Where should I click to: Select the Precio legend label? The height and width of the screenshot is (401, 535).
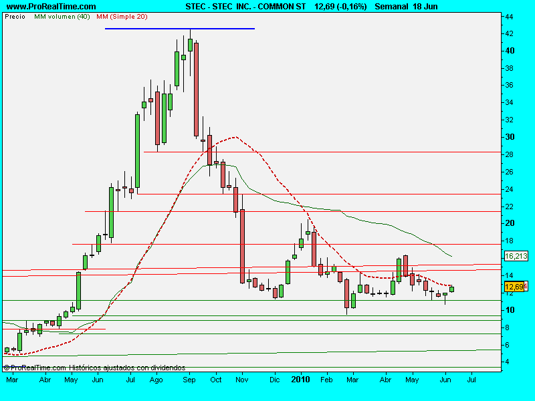pos(15,16)
